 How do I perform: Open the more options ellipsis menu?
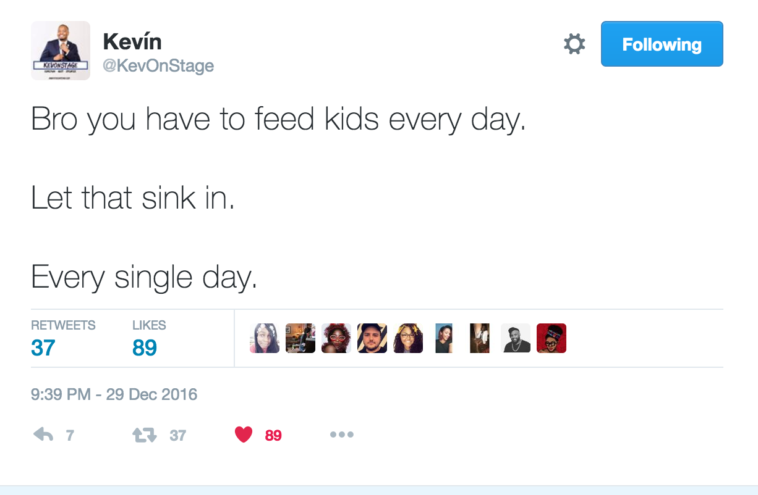341,435
